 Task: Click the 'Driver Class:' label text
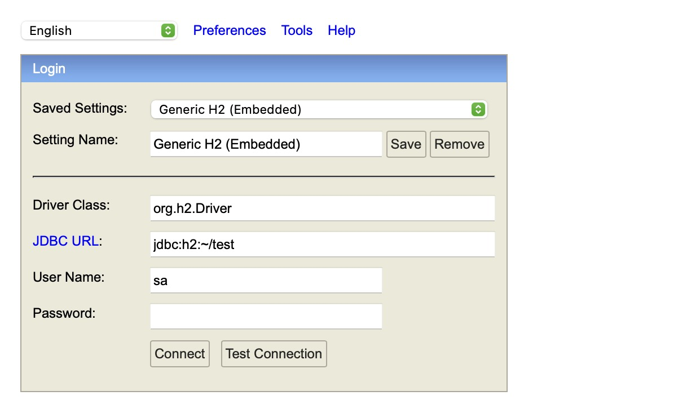point(72,205)
